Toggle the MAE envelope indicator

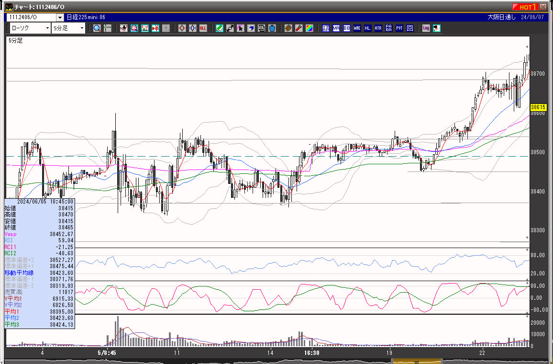(x=357, y=28)
